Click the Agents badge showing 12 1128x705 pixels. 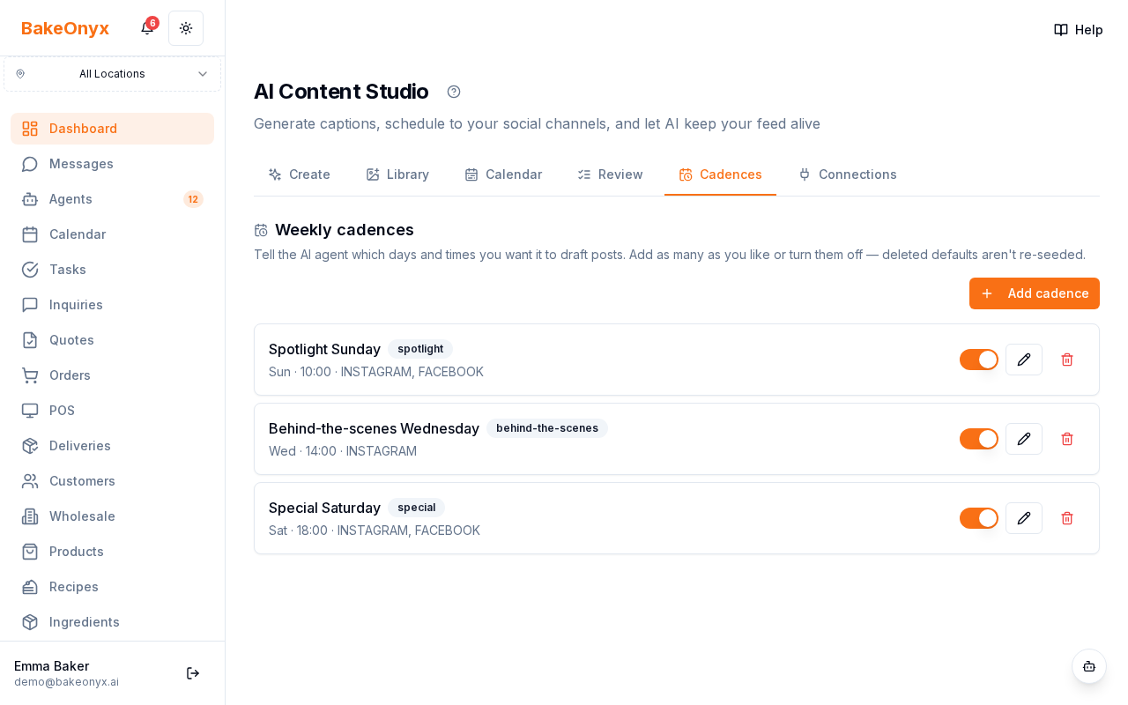193,199
